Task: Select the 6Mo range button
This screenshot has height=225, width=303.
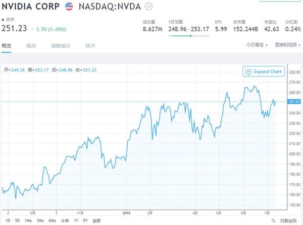Action: click(52, 220)
